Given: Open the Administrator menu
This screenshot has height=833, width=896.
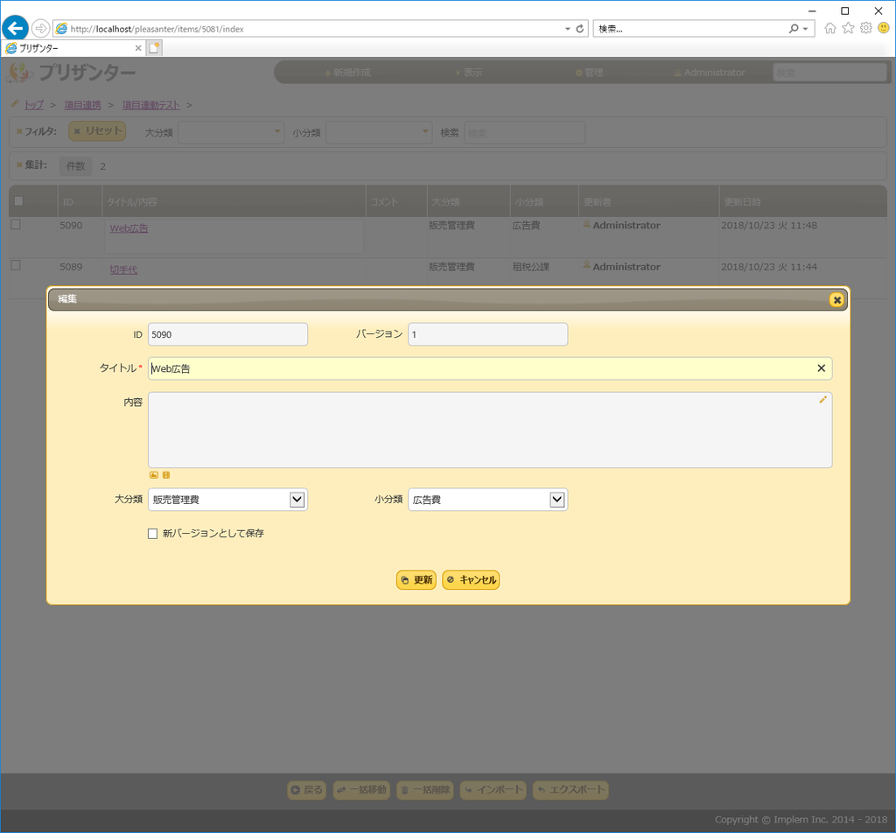Looking at the screenshot, I should [709, 73].
